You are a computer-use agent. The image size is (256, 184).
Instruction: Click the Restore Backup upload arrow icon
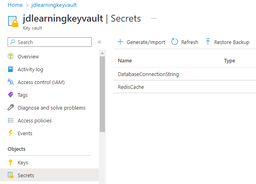coord(208,42)
